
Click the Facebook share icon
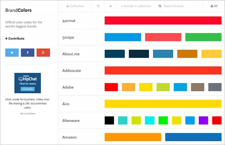pos(28,52)
